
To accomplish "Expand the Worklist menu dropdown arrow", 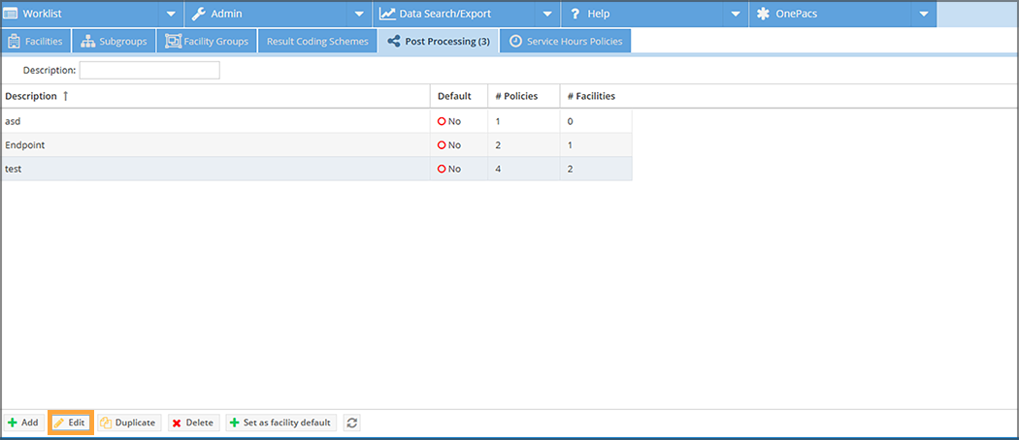I will click(170, 15).
